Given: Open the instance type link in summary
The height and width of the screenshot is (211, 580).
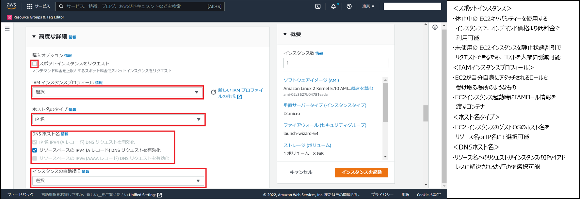Looking at the screenshot, I should pos(325,105).
